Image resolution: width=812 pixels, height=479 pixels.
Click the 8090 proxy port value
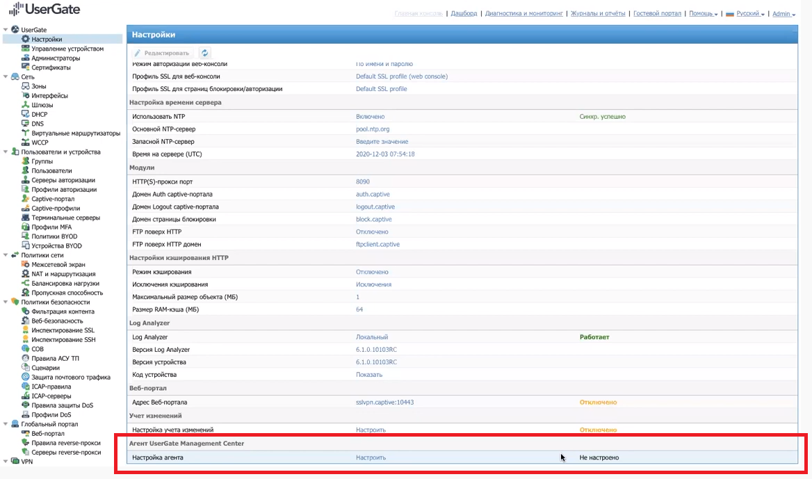point(362,181)
